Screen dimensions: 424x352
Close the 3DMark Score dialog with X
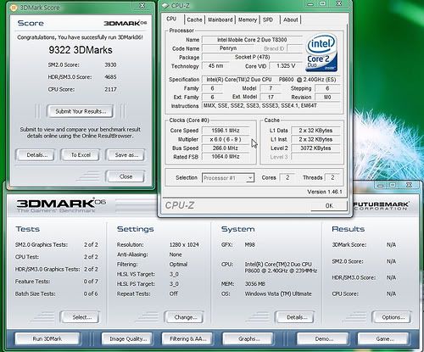[x=142, y=6]
